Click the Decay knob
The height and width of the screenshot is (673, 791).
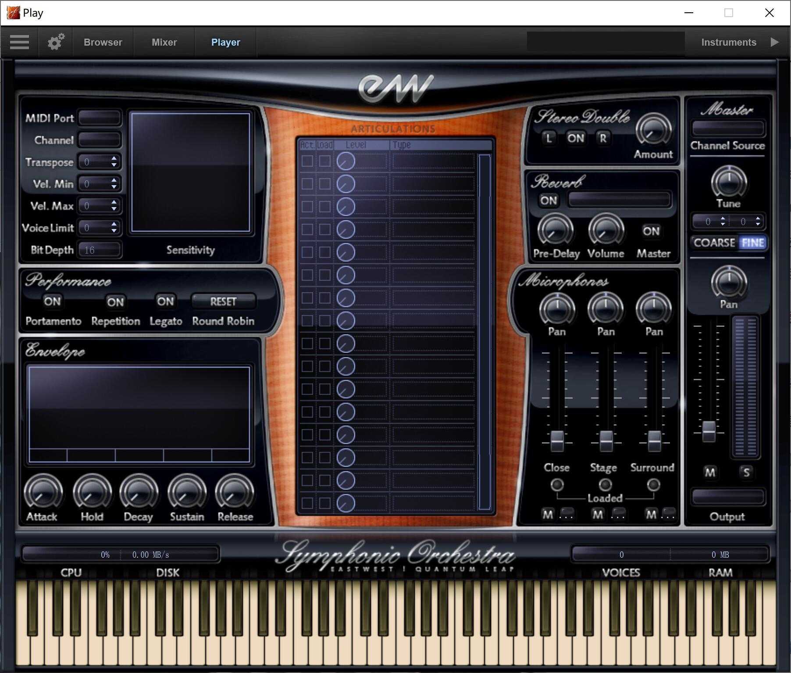[139, 493]
